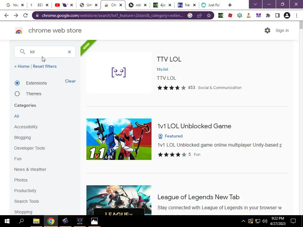This screenshot has height=227, width=303.
Task: Go forward using the browser forward arrow
Action: pos(16,15)
